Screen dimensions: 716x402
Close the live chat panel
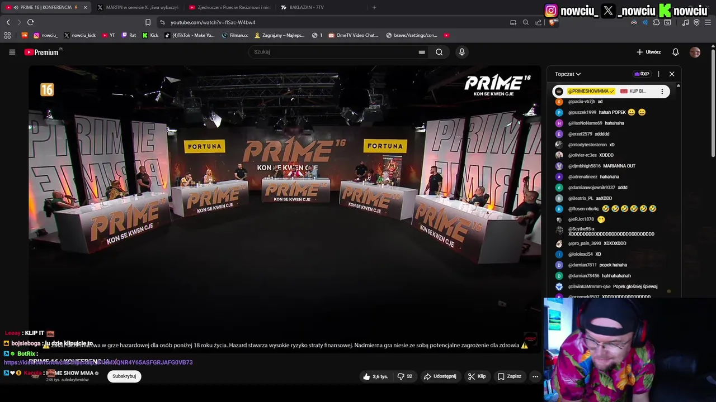tap(672, 74)
